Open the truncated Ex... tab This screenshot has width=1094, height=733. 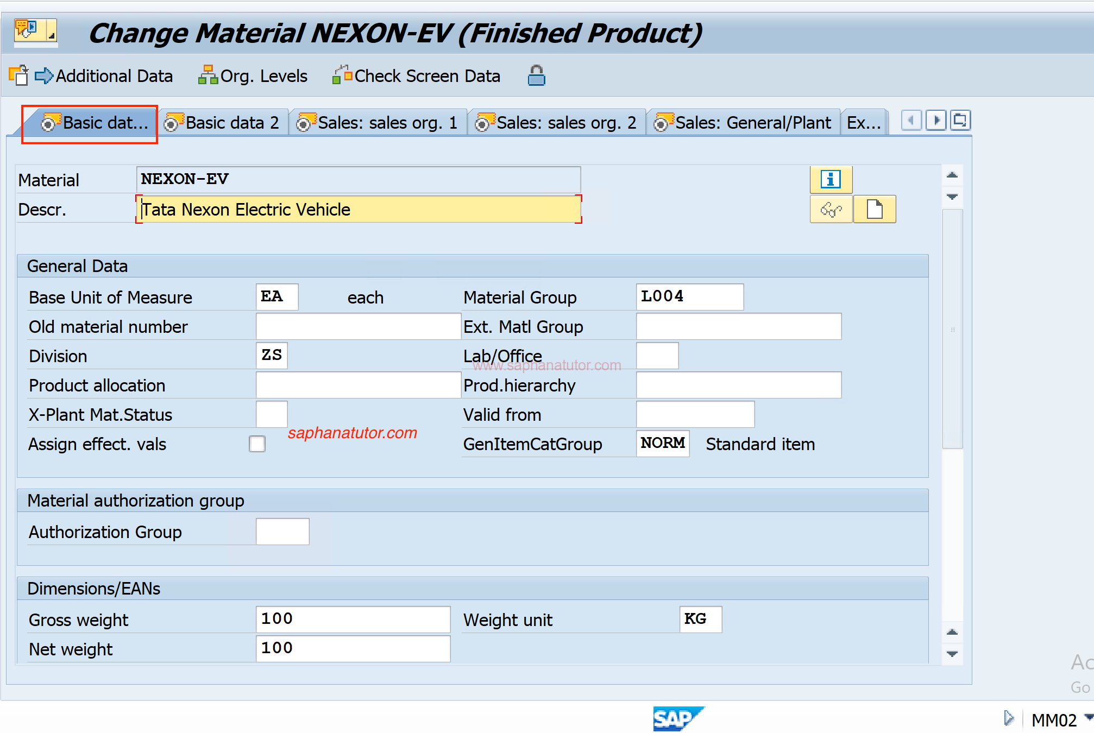pos(864,123)
